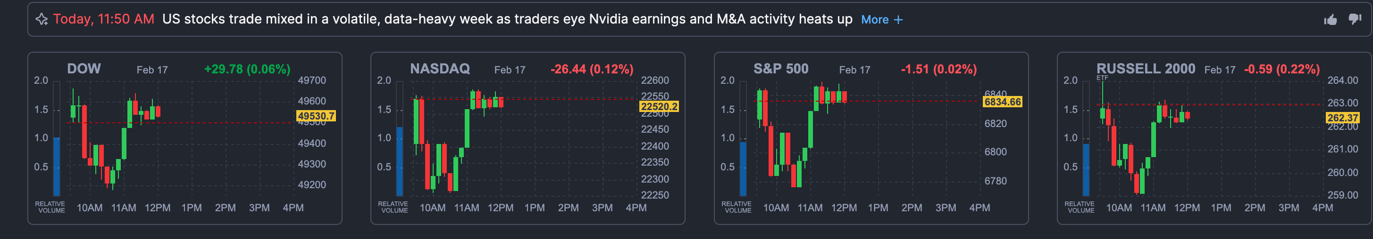
Task: Click the DOW change value +29.78 (0.06%)
Action: [247, 69]
